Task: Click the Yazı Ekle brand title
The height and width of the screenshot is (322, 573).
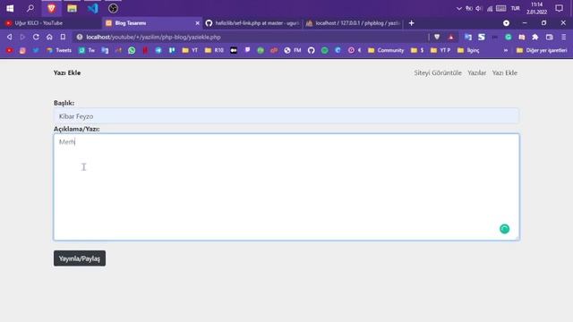Action: point(67,73)
